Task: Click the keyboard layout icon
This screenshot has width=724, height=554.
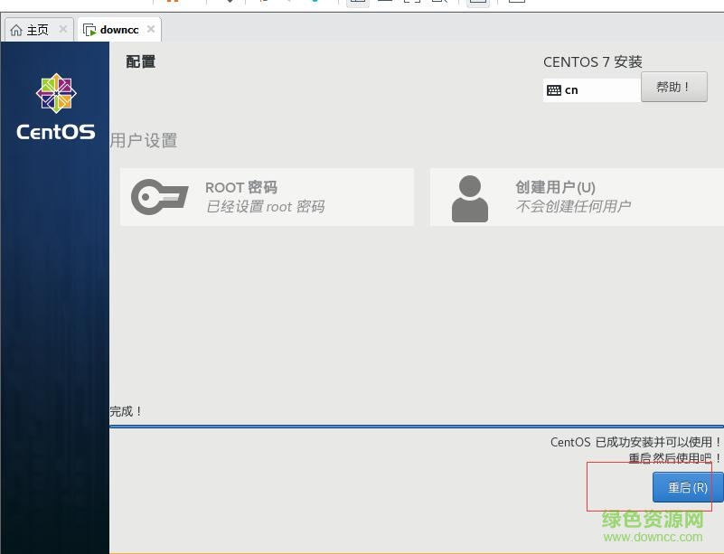Action: click(x=554, y=90)
